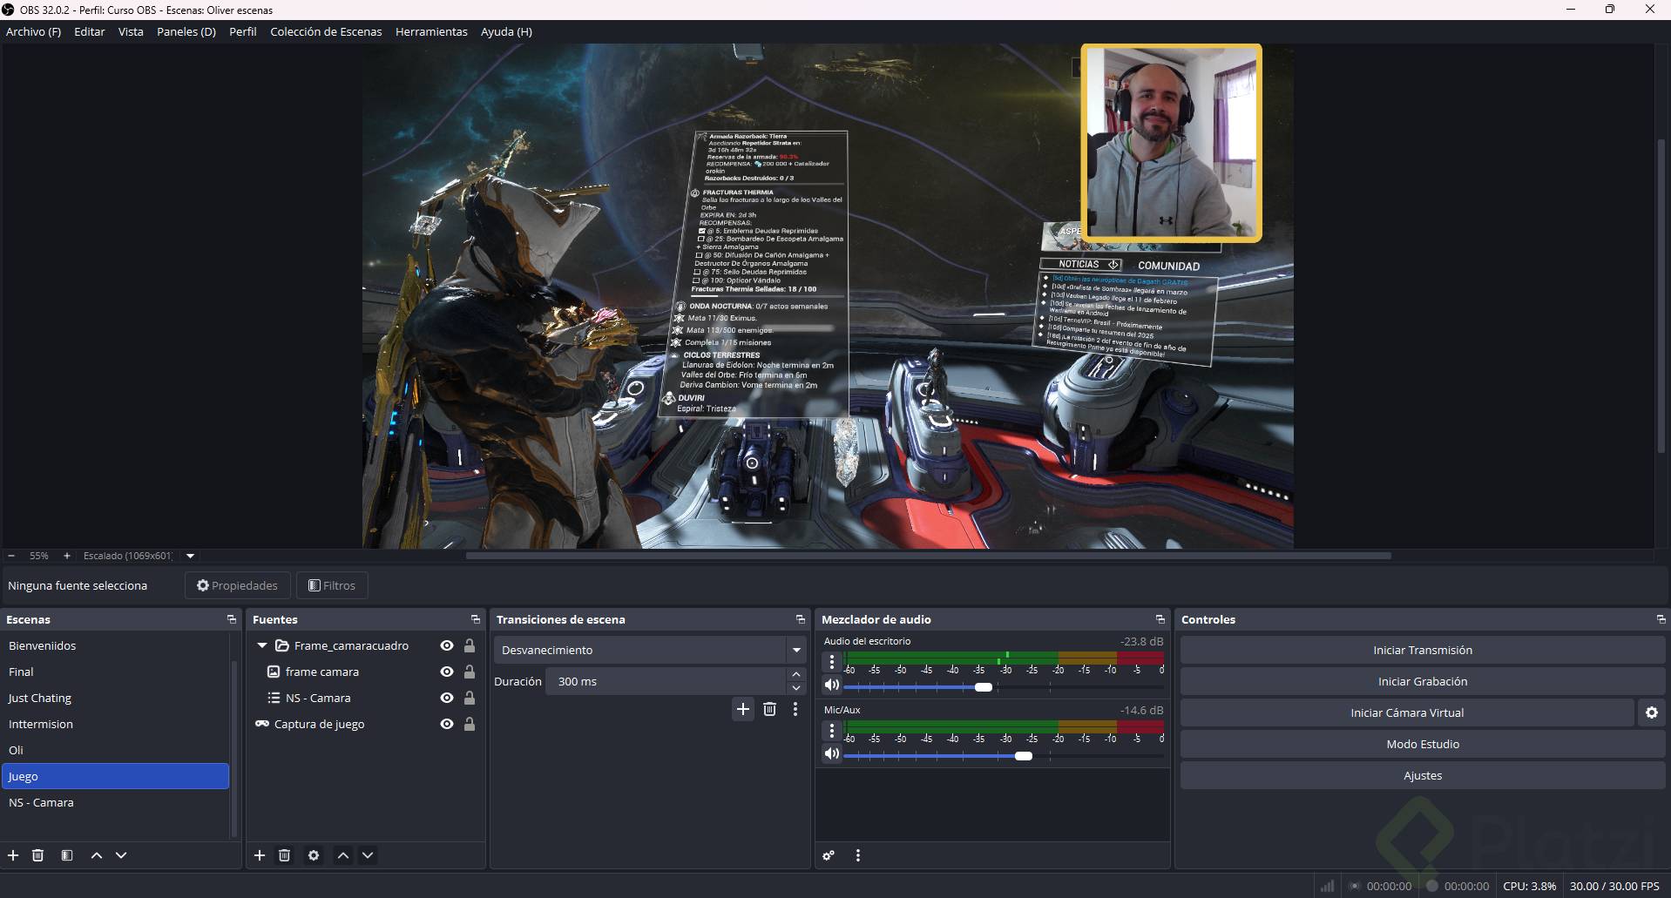Open advanced audio properties gears icon

point(829,855)
